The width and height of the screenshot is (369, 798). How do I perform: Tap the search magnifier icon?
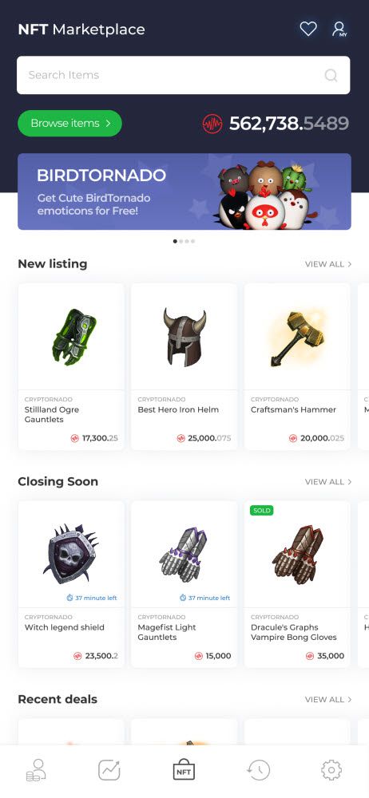point(331,75)
